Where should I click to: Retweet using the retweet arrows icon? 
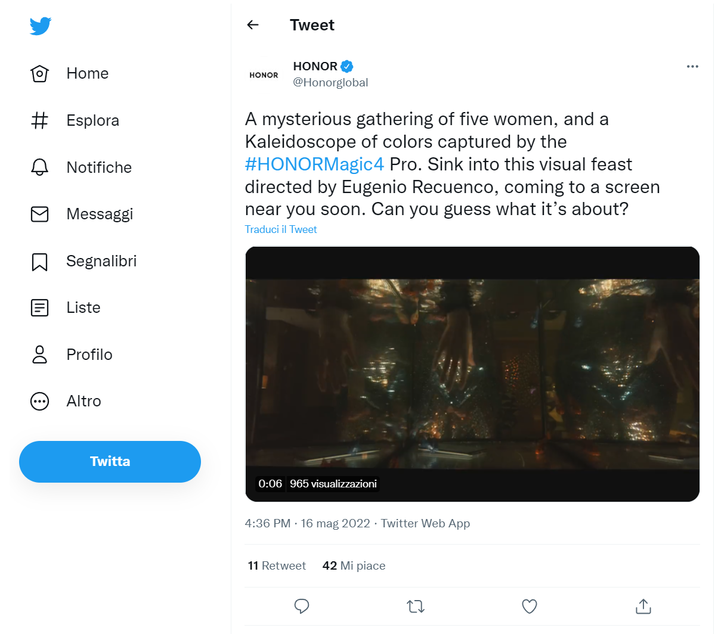[416, 607]
